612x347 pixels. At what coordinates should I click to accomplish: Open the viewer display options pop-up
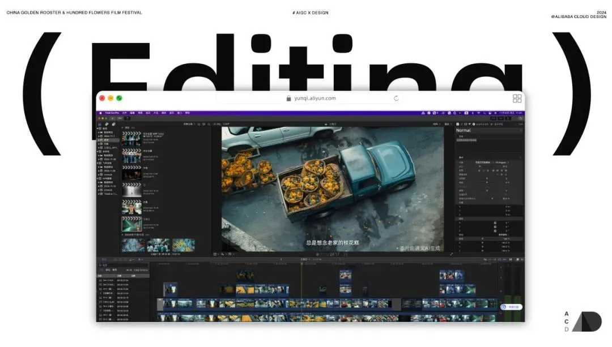pyautogui.click(x=448, y=124)
